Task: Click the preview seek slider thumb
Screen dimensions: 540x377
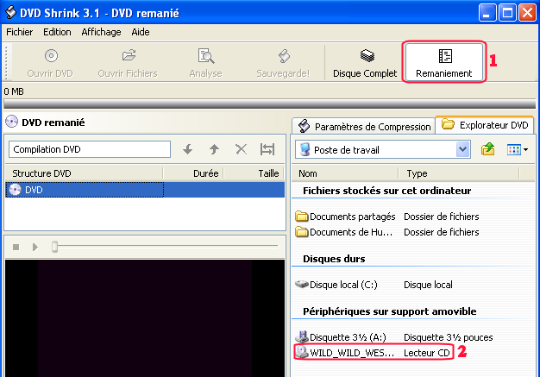Action: (54, 247)
